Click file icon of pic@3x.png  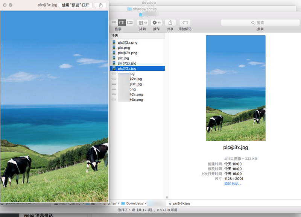114,42
